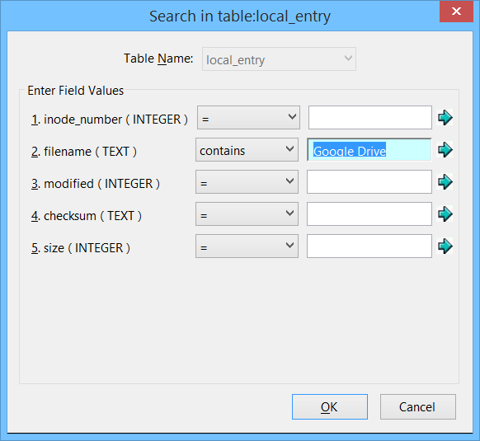480x441 pixels.
Task: Click the green arrow beside size field
Action: [x=445, y=246]
